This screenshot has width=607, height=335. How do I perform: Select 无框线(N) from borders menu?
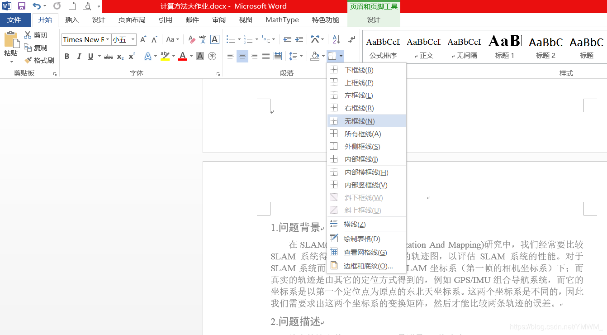click(366, 121)
